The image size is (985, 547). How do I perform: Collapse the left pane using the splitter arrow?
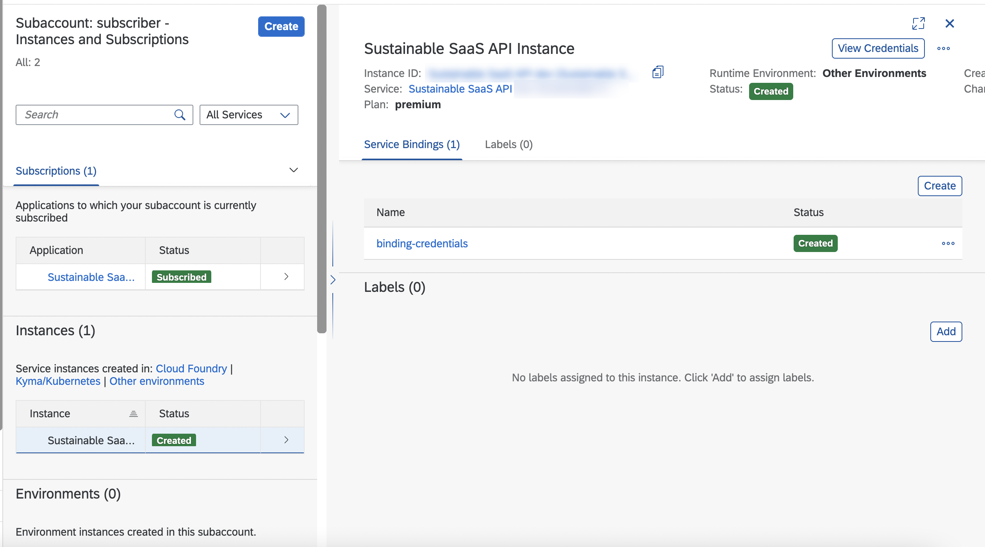[333, 280]
